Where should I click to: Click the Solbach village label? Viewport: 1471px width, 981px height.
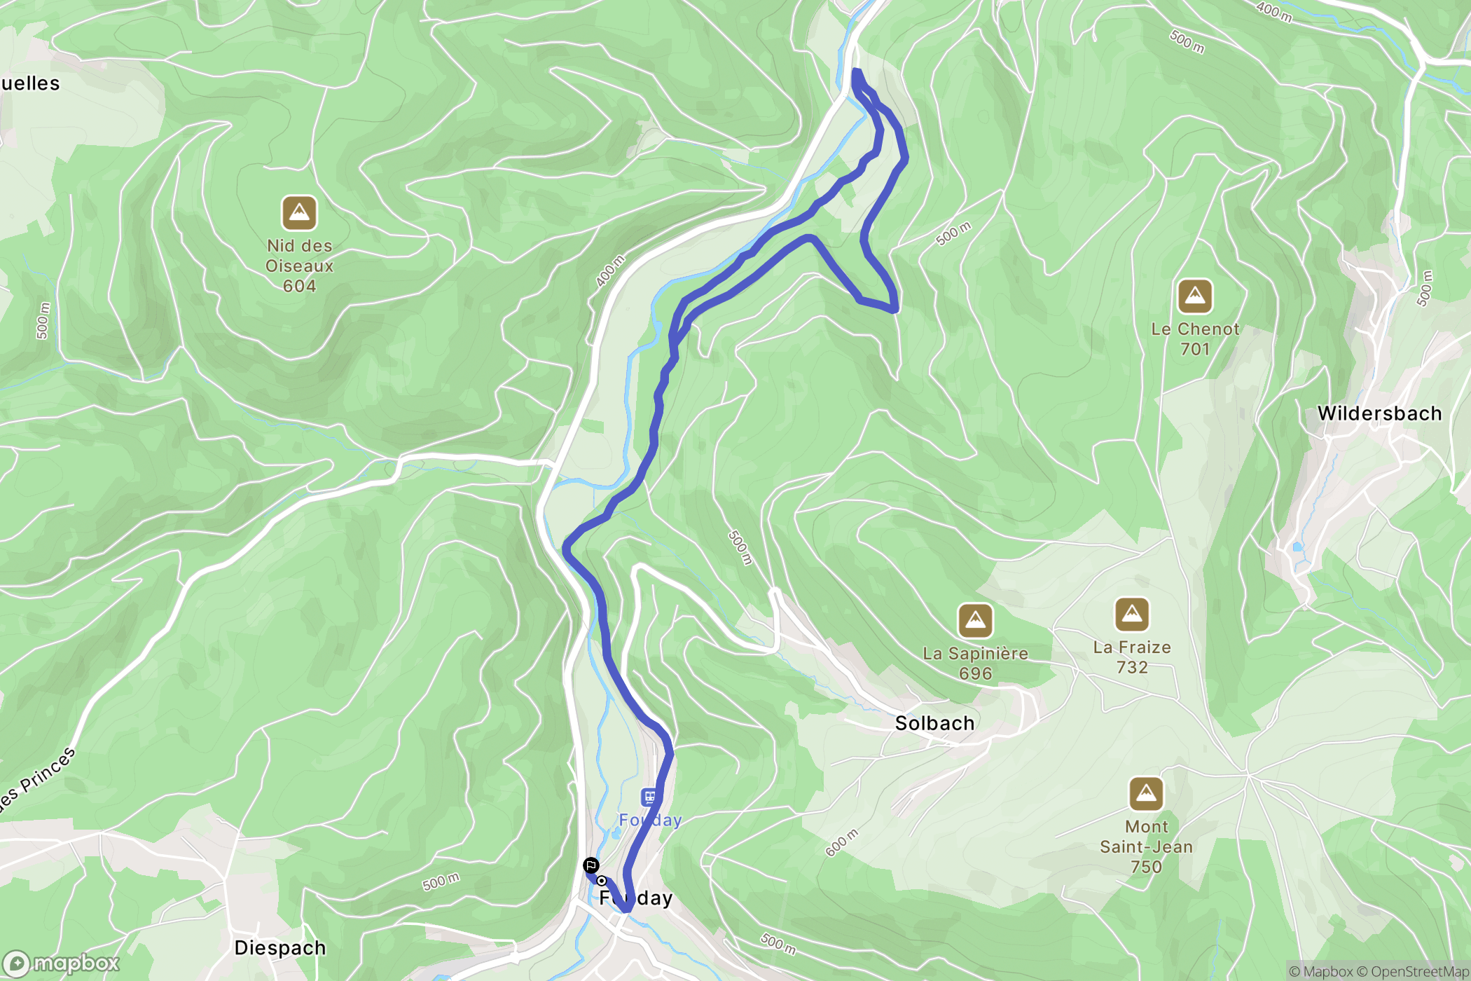pos(934,723)
